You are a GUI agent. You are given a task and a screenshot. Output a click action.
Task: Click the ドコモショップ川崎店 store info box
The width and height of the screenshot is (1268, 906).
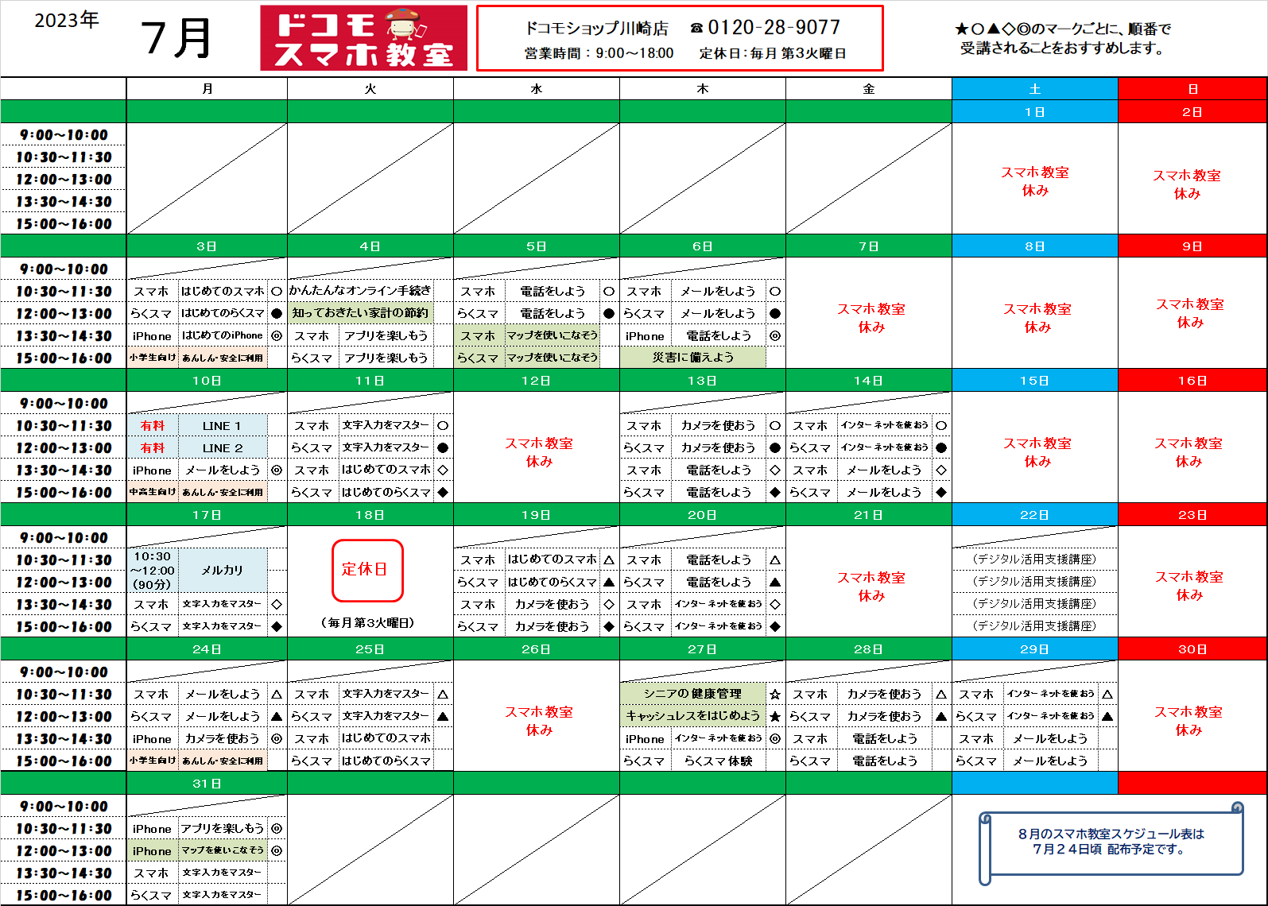[680, 39]
